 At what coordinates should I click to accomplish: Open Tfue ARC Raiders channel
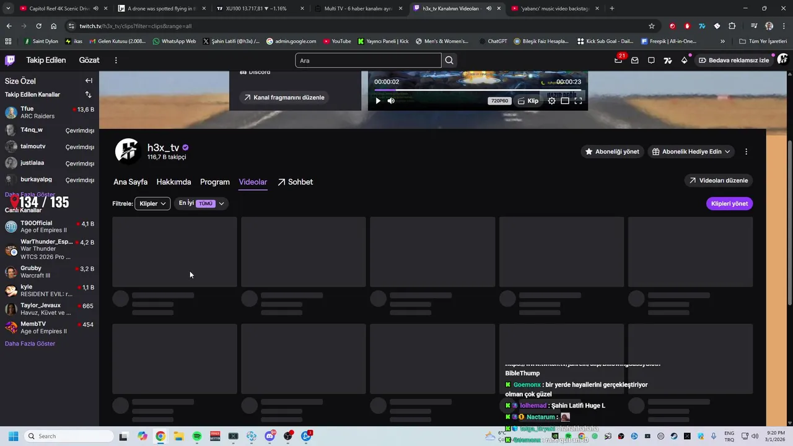(x=50, y=112)
